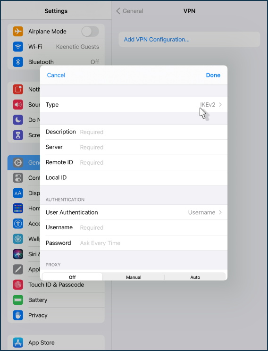Click the Control Center switches icon

(18, 178)
